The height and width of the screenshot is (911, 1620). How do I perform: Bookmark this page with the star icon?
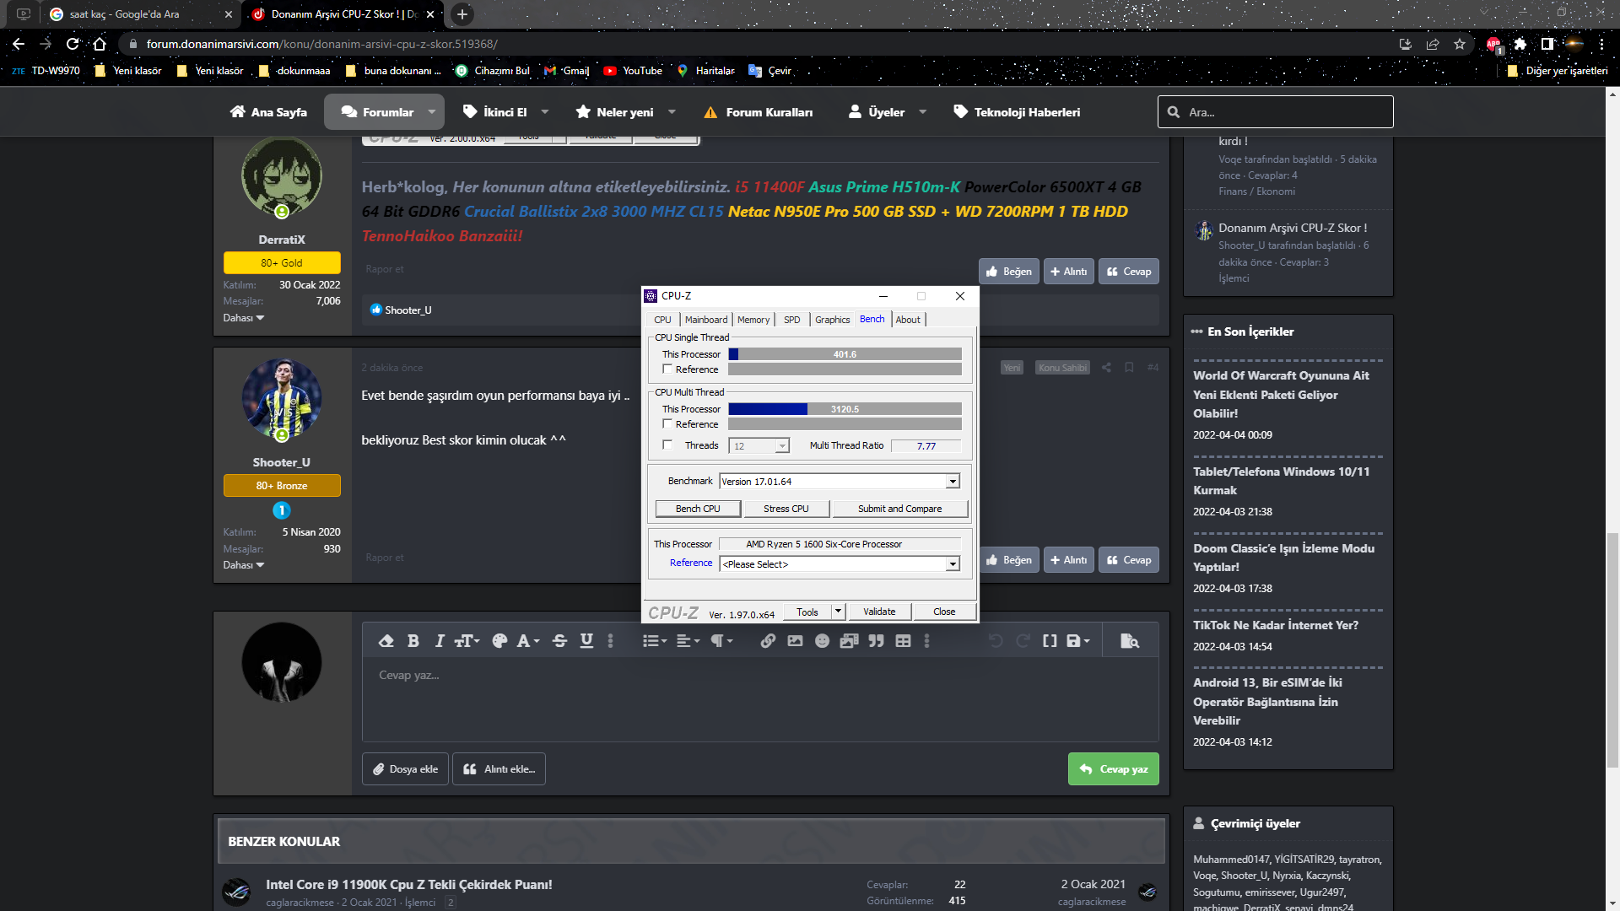[1460, 44]
